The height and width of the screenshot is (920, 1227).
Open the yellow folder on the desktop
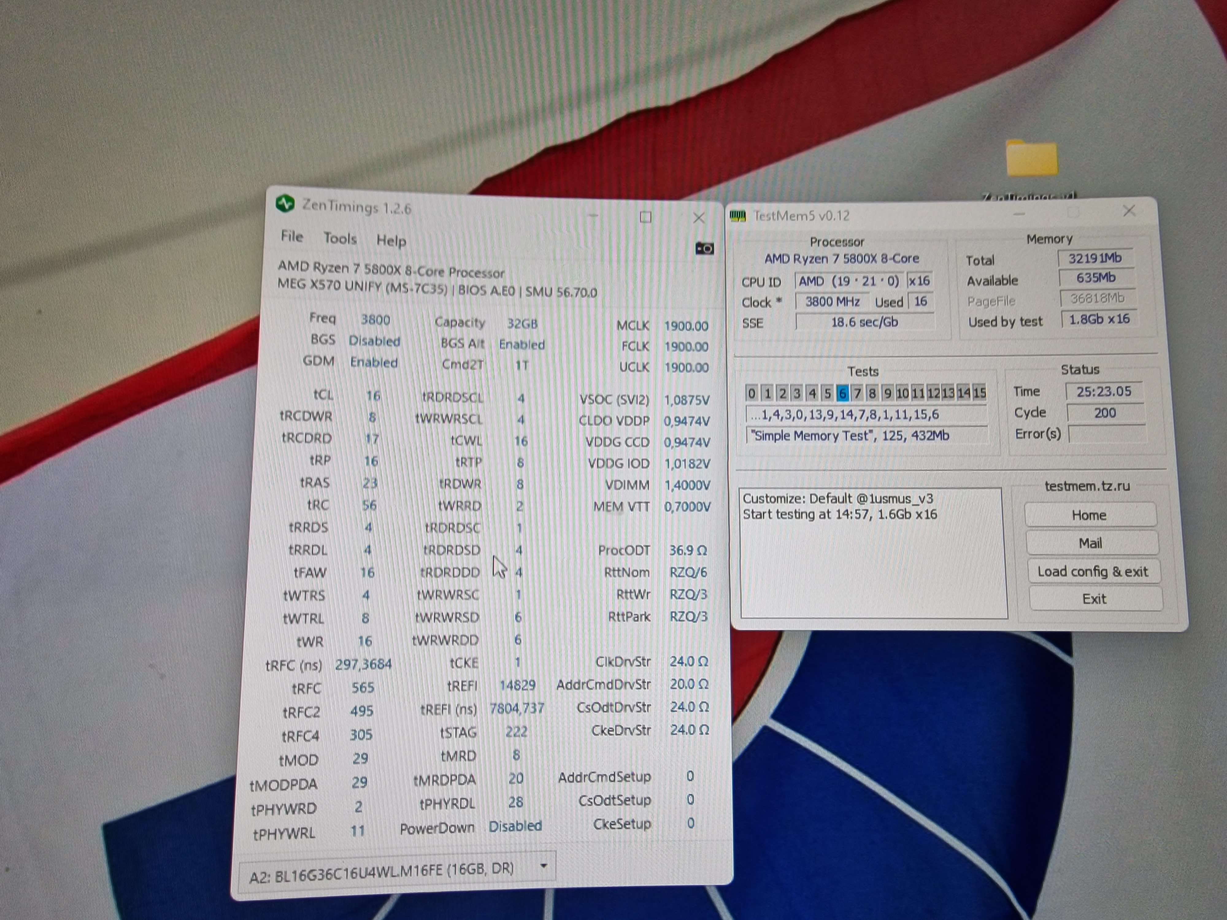(x=1031, y=158)
